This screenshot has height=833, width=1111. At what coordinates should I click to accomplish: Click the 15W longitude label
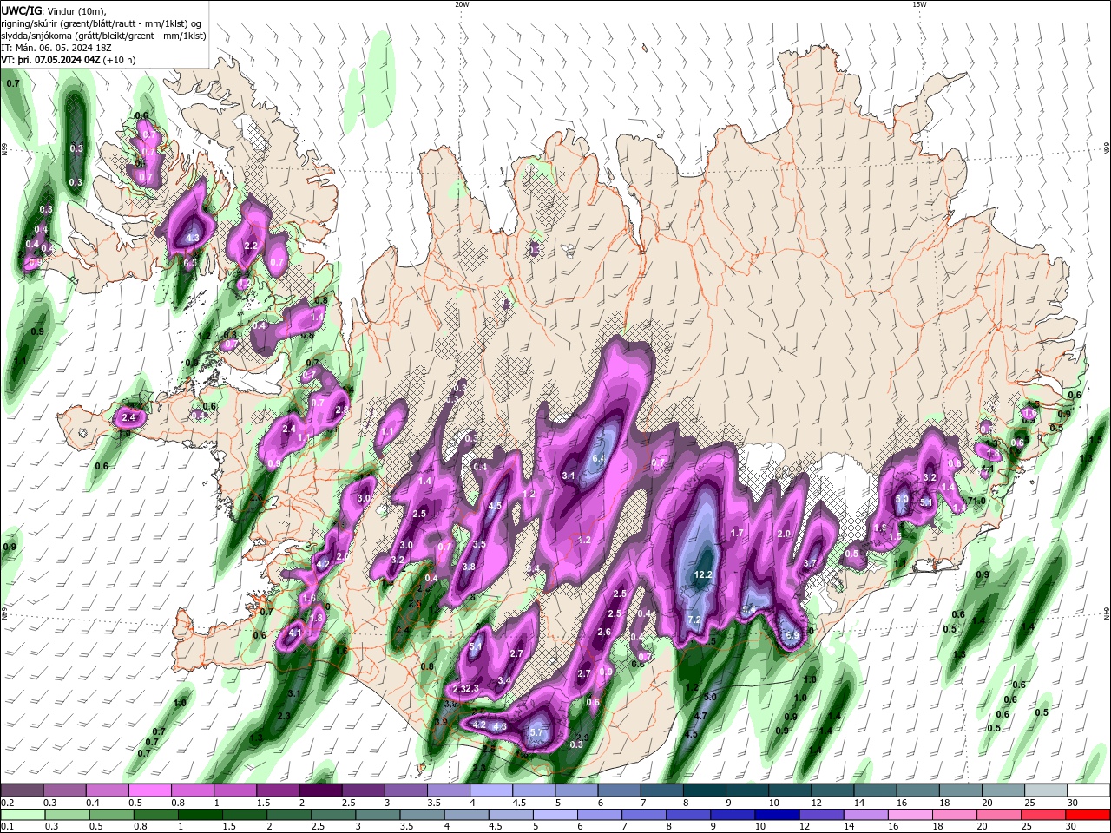(919, 4)
